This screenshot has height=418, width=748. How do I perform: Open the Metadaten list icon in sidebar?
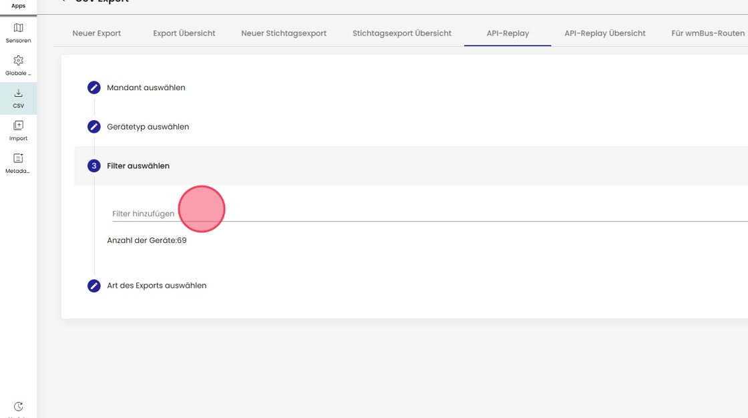point(18,158)
